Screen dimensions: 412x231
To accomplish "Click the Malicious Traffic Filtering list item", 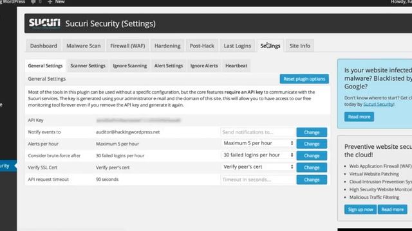I will coord(374,197).
